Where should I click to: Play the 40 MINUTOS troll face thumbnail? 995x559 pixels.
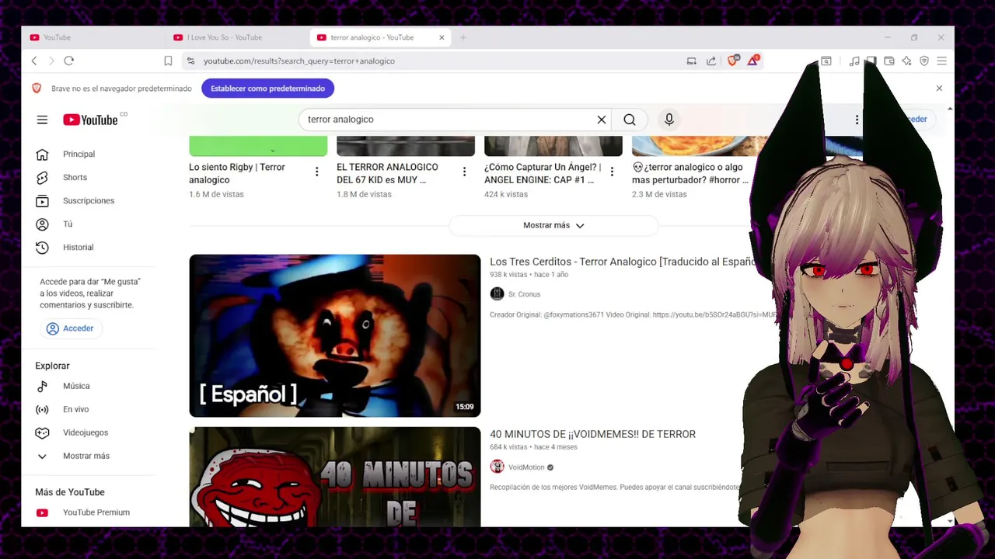point(335,477)
